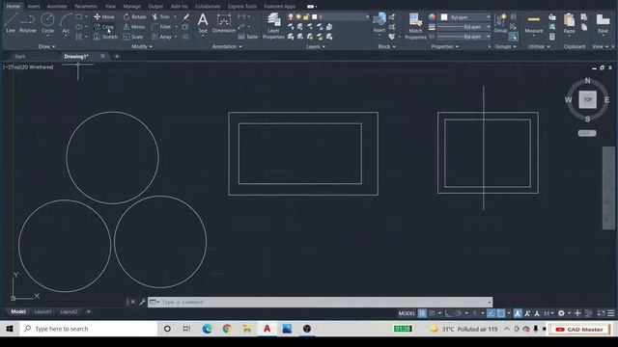Screen dimensions: 618x347
Task: Click the Erase pencil icon in Modify panel
Action: click(185, 17)
